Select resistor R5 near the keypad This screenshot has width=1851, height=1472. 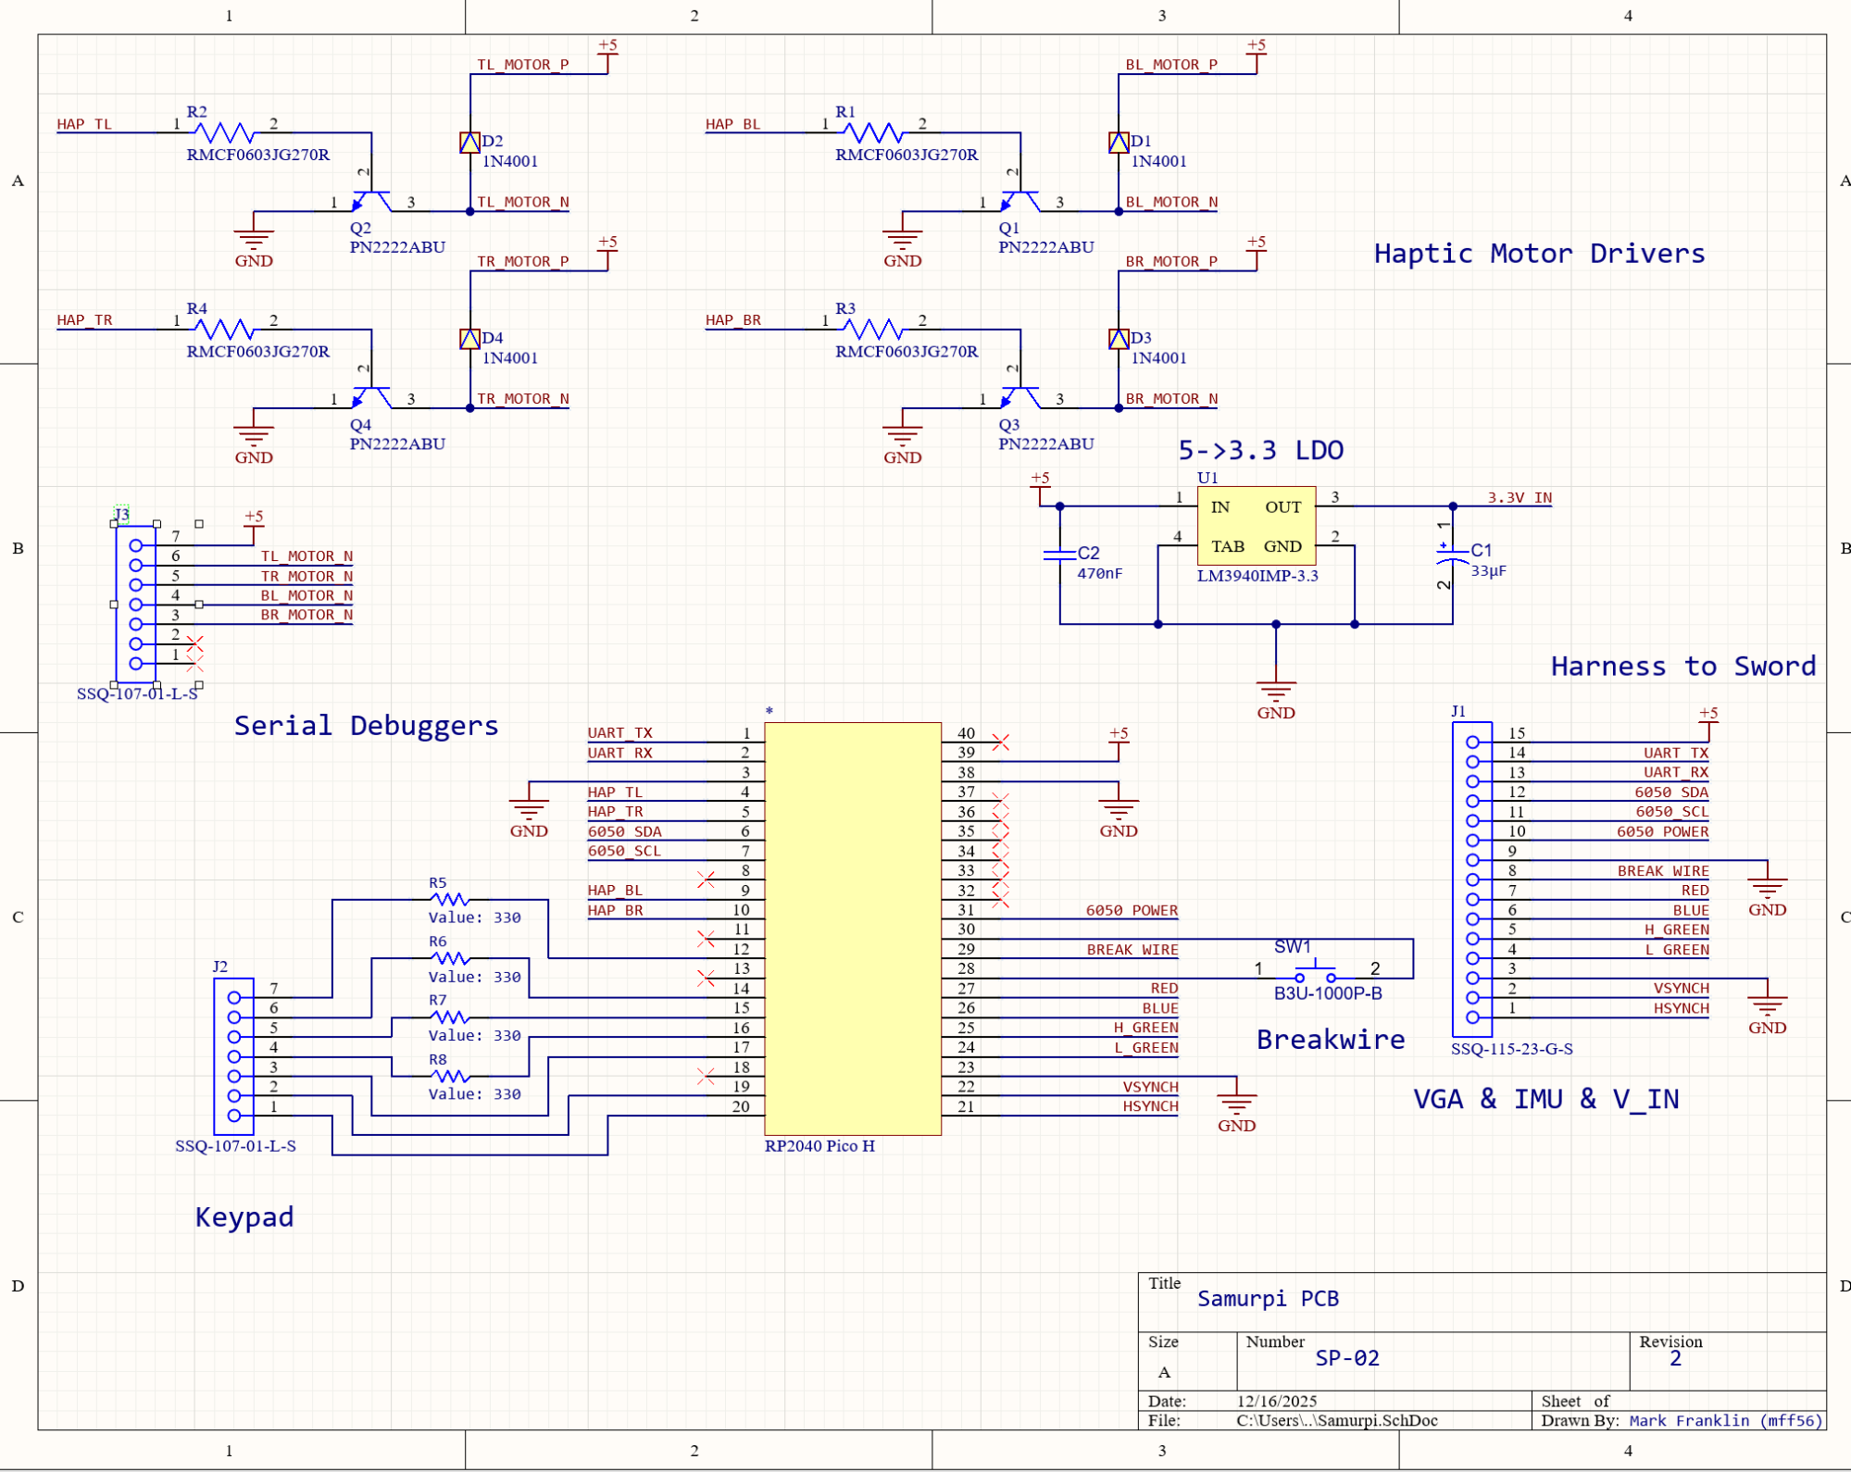coord(450,899)
